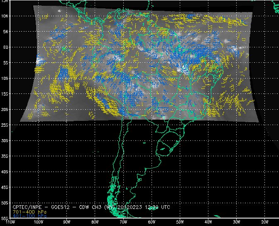Click the 50W longitude axis label

(x=180, y=222)
